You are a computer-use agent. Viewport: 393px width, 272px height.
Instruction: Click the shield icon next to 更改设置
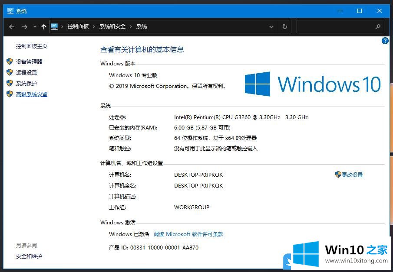tap(338, 175)
